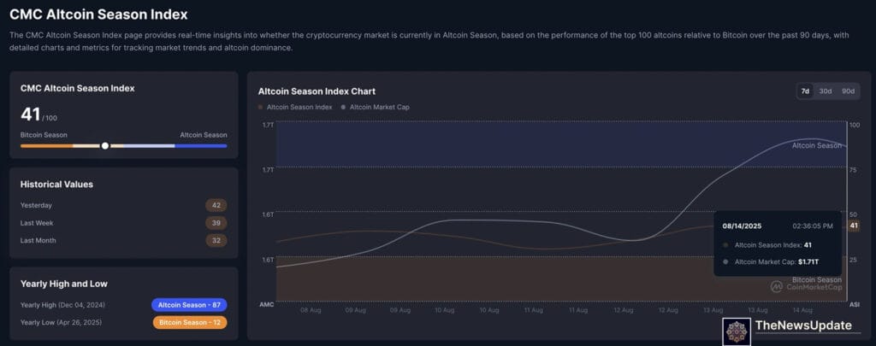Switch chart range to 30d
Image resolution: width=876 pixels, height=346 pixels.
pos(826,91)
